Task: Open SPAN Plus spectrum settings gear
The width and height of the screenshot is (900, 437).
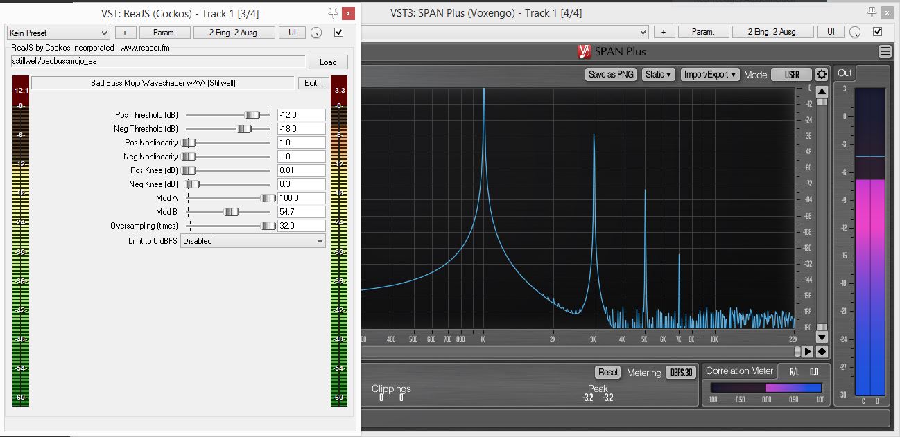Action: [822, 75]
